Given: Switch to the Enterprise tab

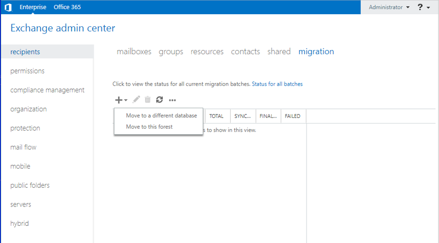Looking at the screenshot, I should [33, 7].
